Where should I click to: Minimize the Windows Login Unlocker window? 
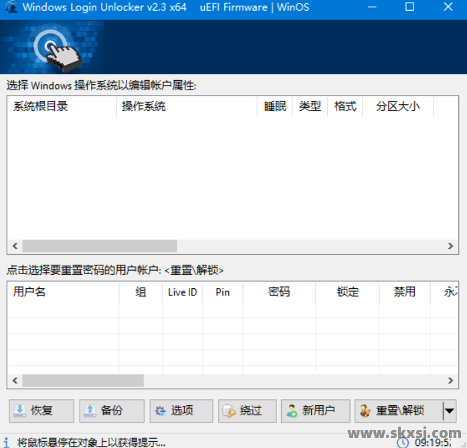pos(372,7)
